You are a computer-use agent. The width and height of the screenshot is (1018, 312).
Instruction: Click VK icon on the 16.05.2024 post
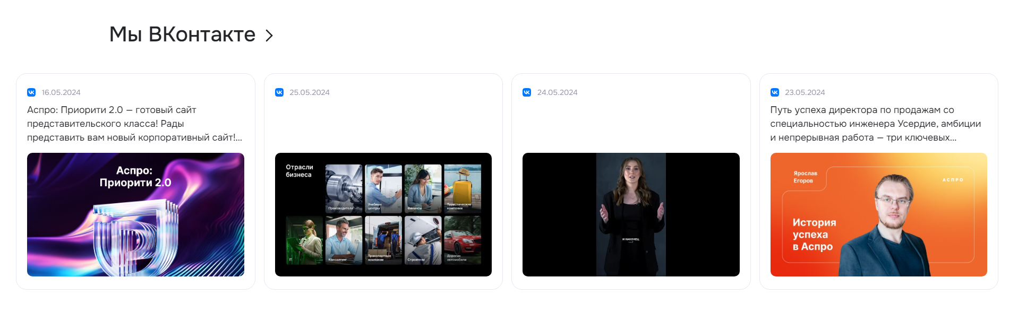tap(31, 92)
